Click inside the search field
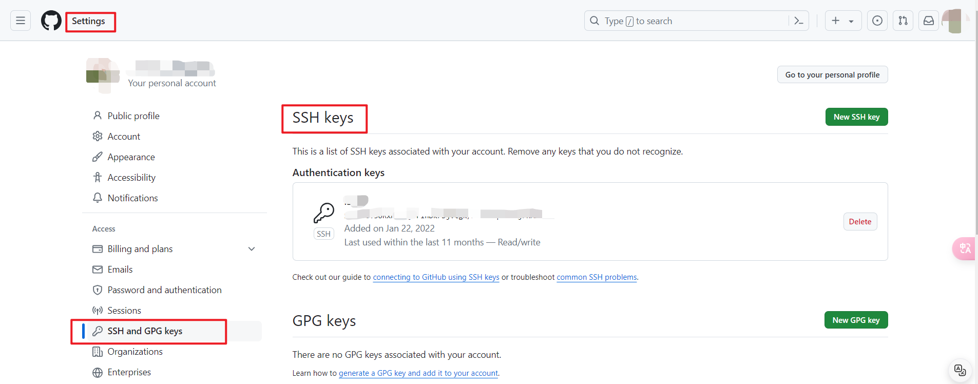The image size is (978, 384). click(667, 21)
